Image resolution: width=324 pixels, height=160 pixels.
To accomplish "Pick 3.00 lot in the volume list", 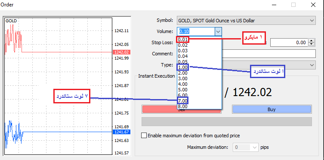I will [183, 78].
